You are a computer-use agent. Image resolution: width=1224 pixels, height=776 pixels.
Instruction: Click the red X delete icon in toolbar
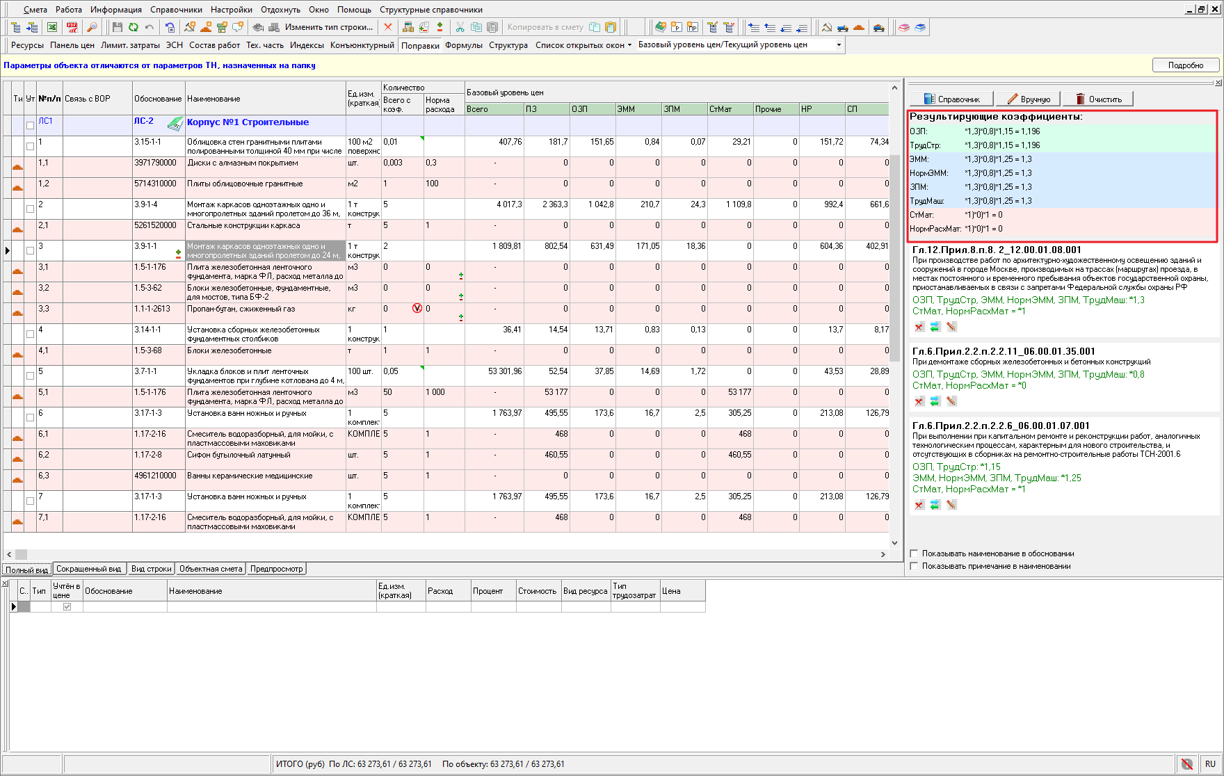(388, 27)
